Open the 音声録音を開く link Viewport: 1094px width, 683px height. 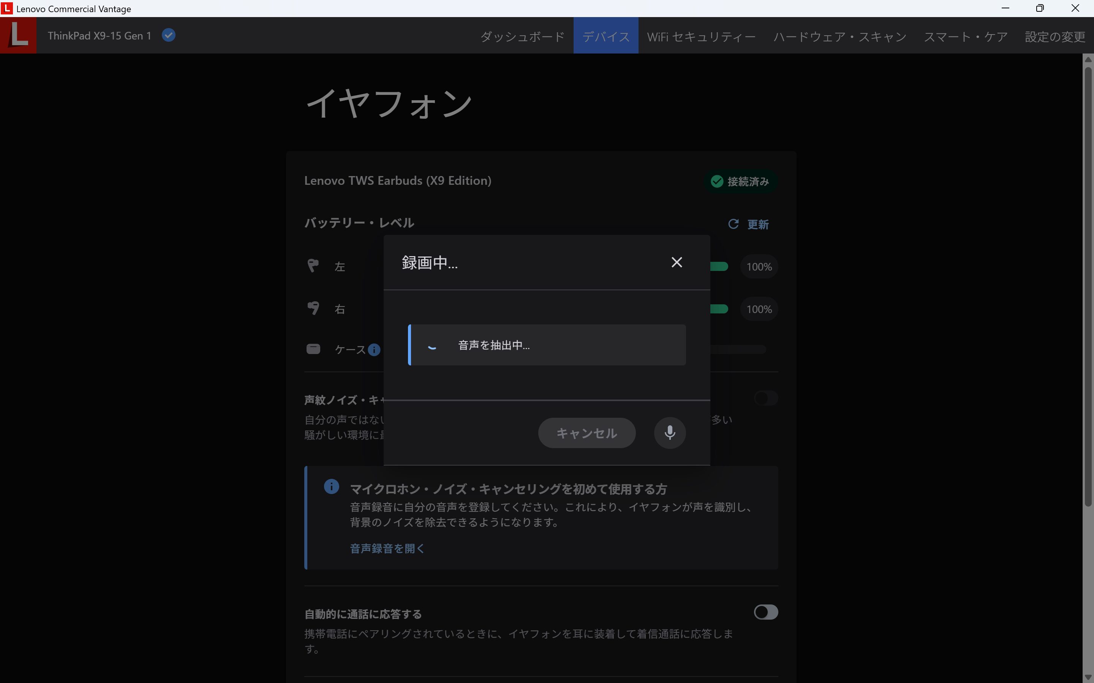387,548
